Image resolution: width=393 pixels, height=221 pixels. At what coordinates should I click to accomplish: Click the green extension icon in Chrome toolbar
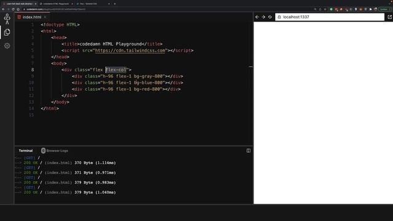331,9
